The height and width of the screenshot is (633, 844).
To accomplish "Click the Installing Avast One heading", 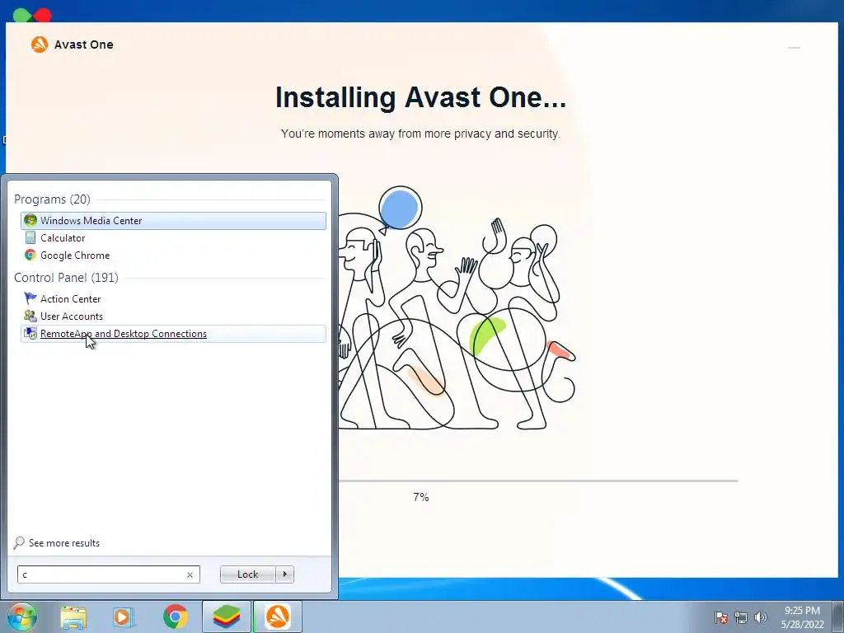I will tap(420, 97).
